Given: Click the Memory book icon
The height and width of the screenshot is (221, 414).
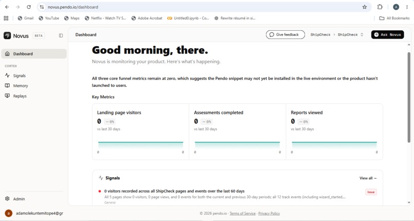Looking at the screenshot, I should click(7, 86).
